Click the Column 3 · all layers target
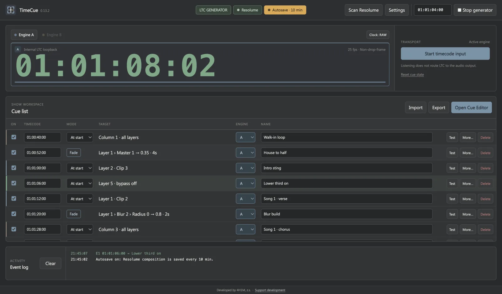502x294 pixels. point(119,230)
